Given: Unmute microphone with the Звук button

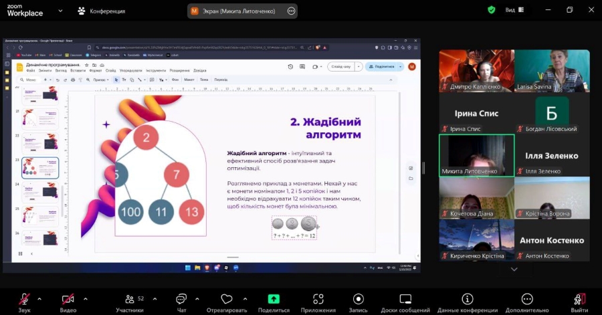Looking at the screenshot, I should pyautogui.click(x=24, y=300).
